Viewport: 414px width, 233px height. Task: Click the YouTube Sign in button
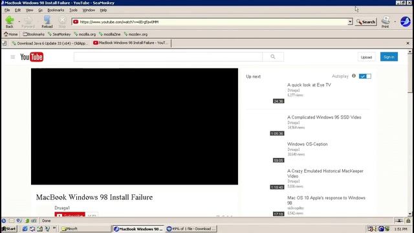[389, 57]
